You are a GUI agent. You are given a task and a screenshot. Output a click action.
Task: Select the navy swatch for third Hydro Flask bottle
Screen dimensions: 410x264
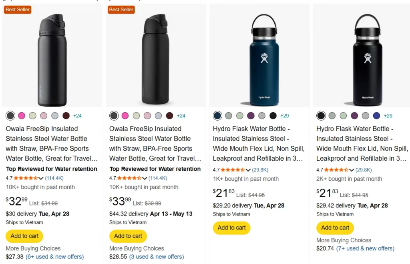217,115
